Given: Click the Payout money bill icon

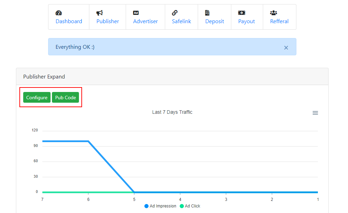Looking at the screenshot, I should click(241, 13).
